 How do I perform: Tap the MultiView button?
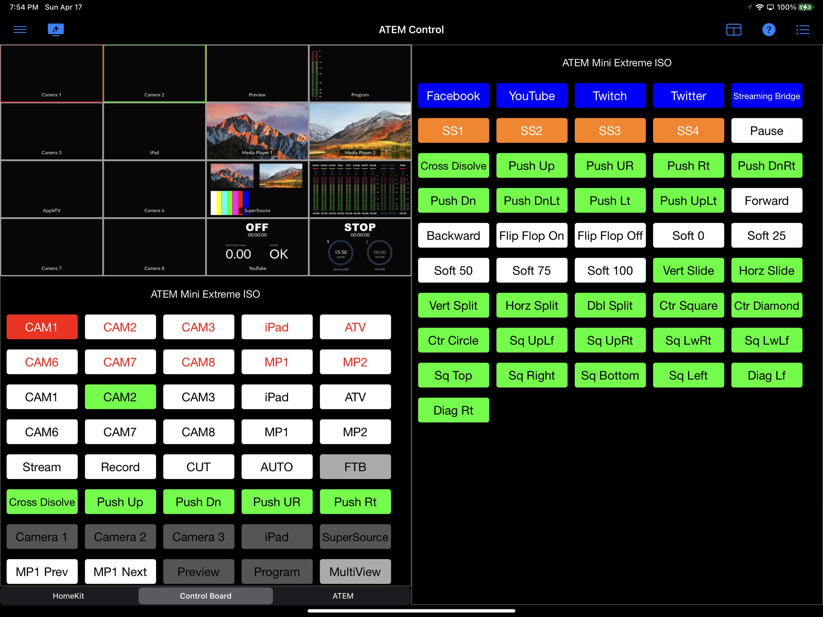coord(355,572)
